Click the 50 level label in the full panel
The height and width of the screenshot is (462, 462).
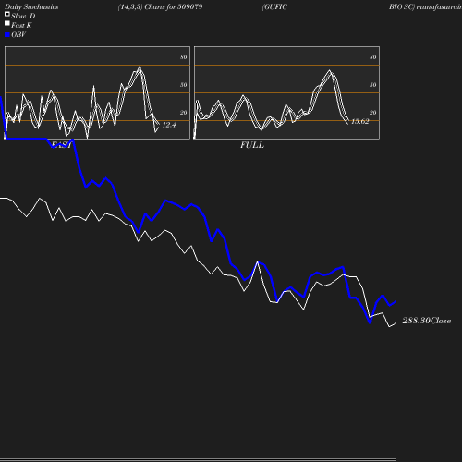pyautogui.click(x=372, y=85)
